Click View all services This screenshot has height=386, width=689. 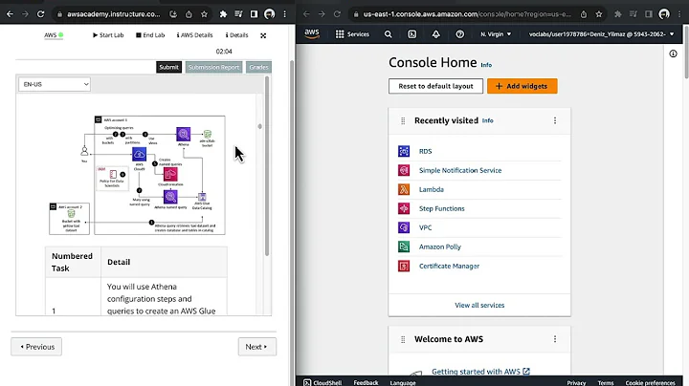[x=479, y=306]
